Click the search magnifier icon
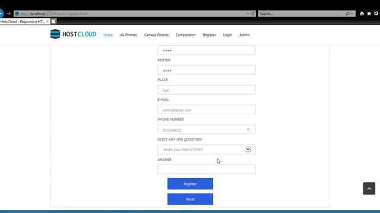The image size is (380, 213). point(347,14)
